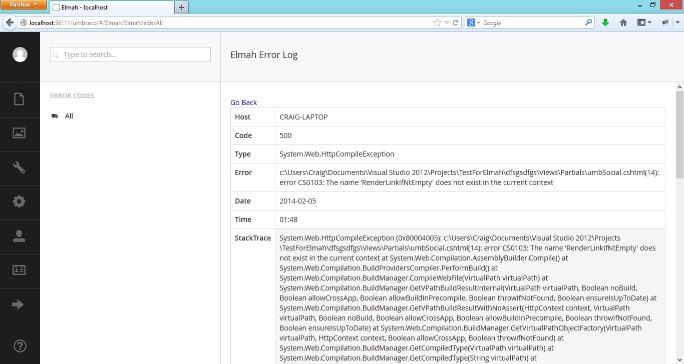
Task: Run search with magnifier icon
Action: tap(588, 22)
